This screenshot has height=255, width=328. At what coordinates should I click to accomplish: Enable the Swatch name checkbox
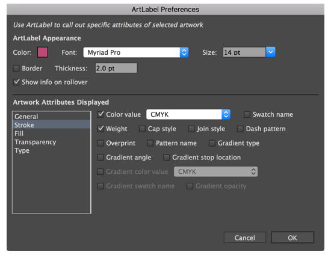click(x=247, y=114)
